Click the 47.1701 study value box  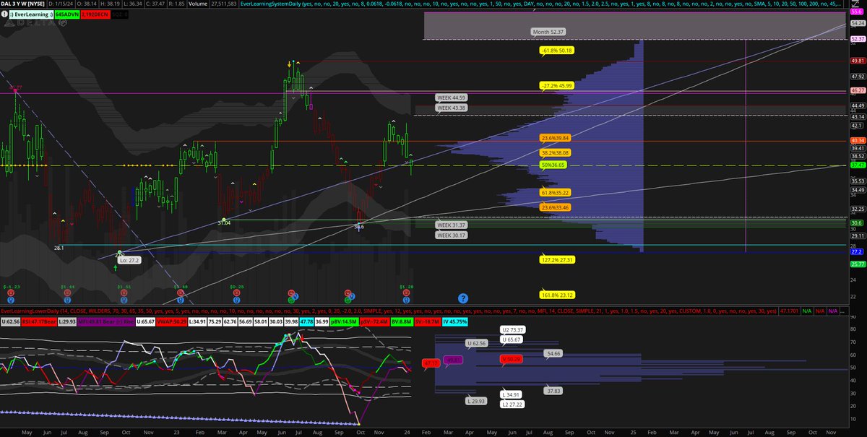point(789,311)
